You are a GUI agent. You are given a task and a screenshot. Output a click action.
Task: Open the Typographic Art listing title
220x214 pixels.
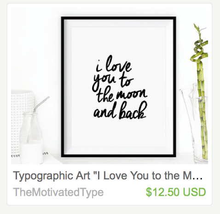[108, 176]
